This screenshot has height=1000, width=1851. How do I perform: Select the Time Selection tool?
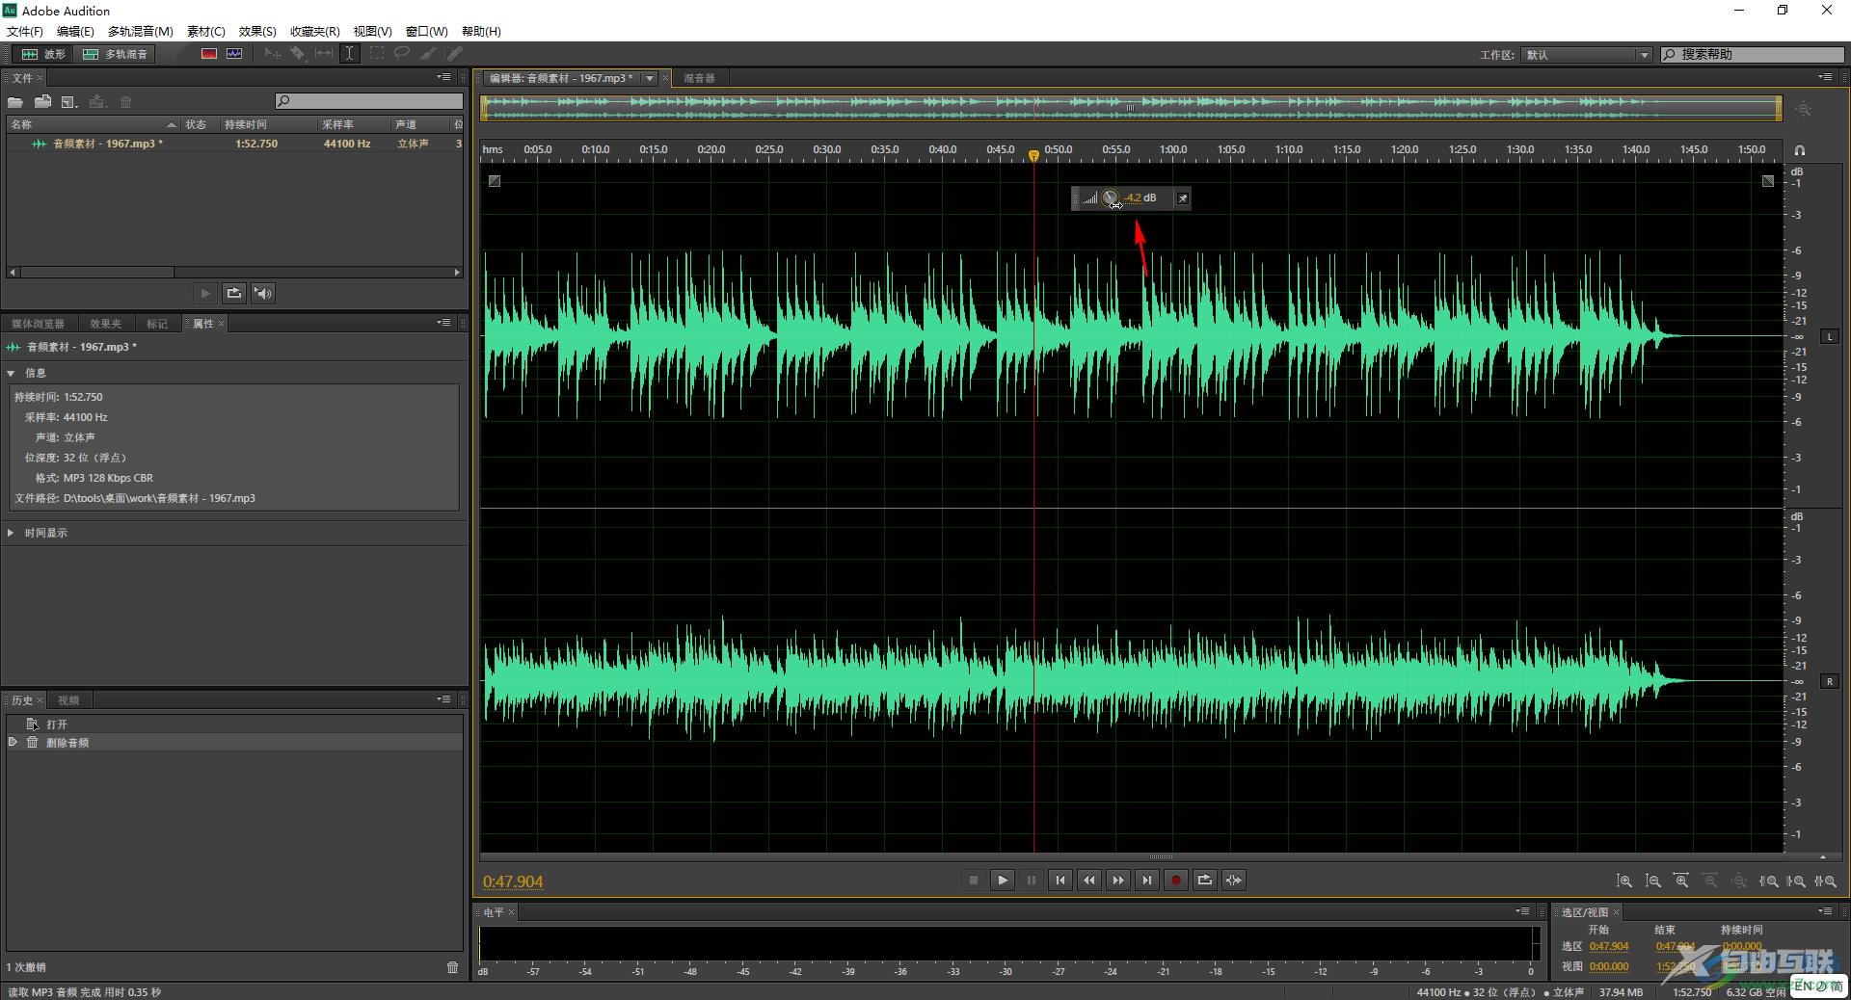tap(350, 54)
